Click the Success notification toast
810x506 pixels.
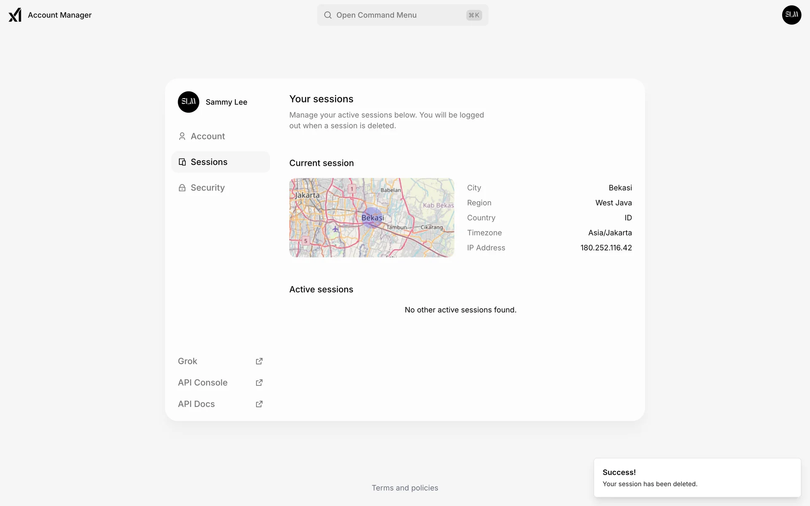tap(697, 478)
